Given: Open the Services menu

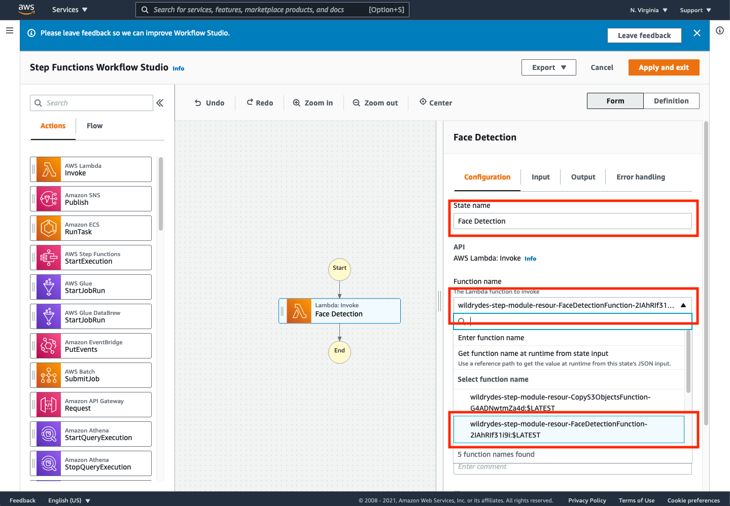Looking at the screenshot, I should click(70, 10).
